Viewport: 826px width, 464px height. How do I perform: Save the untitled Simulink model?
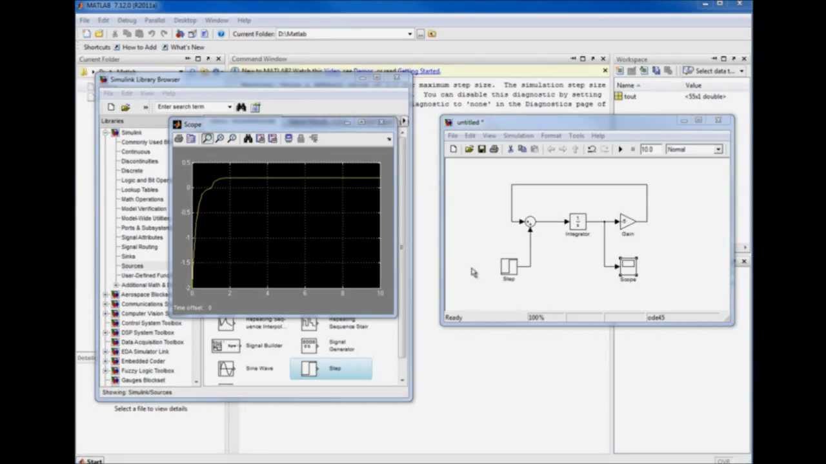pyautogui.click(x=481, y=150)
